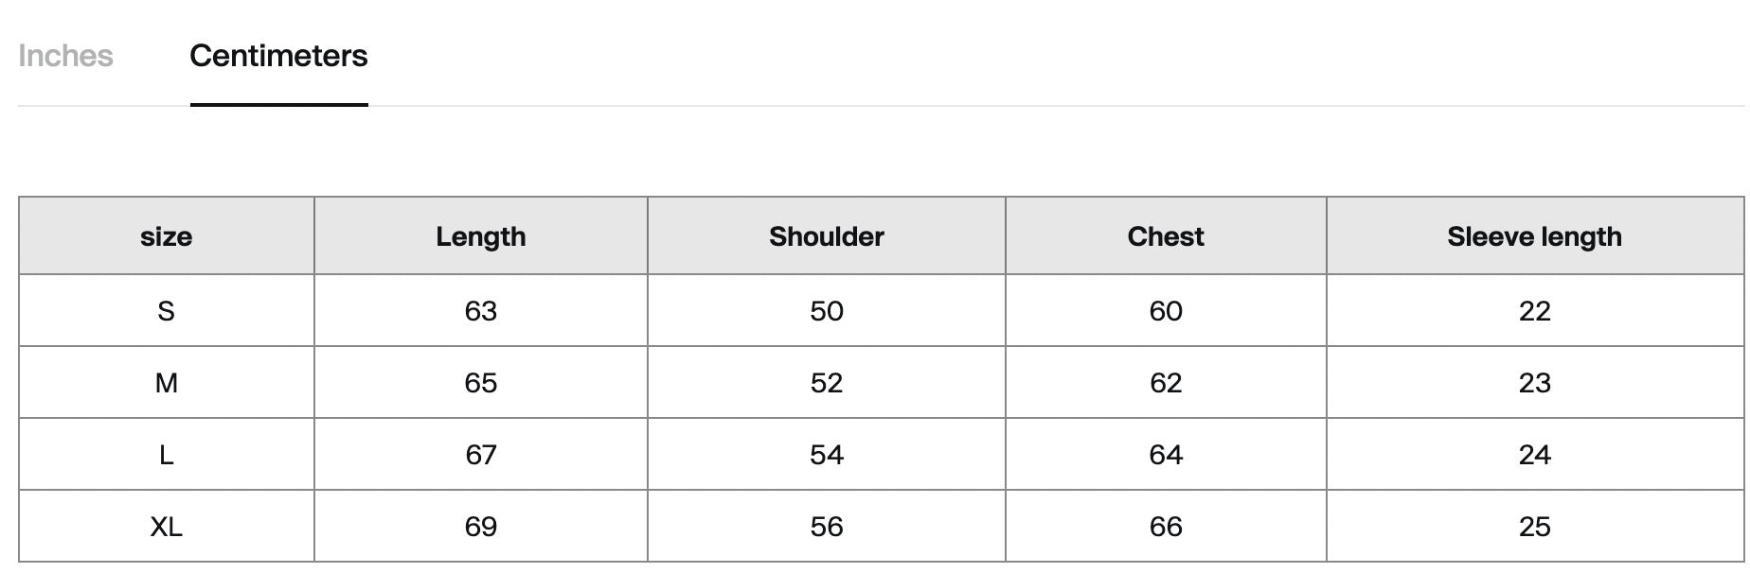Click the Sleeve length value 25 for XL
The image size is (1750, 573).
[1534, 527]
